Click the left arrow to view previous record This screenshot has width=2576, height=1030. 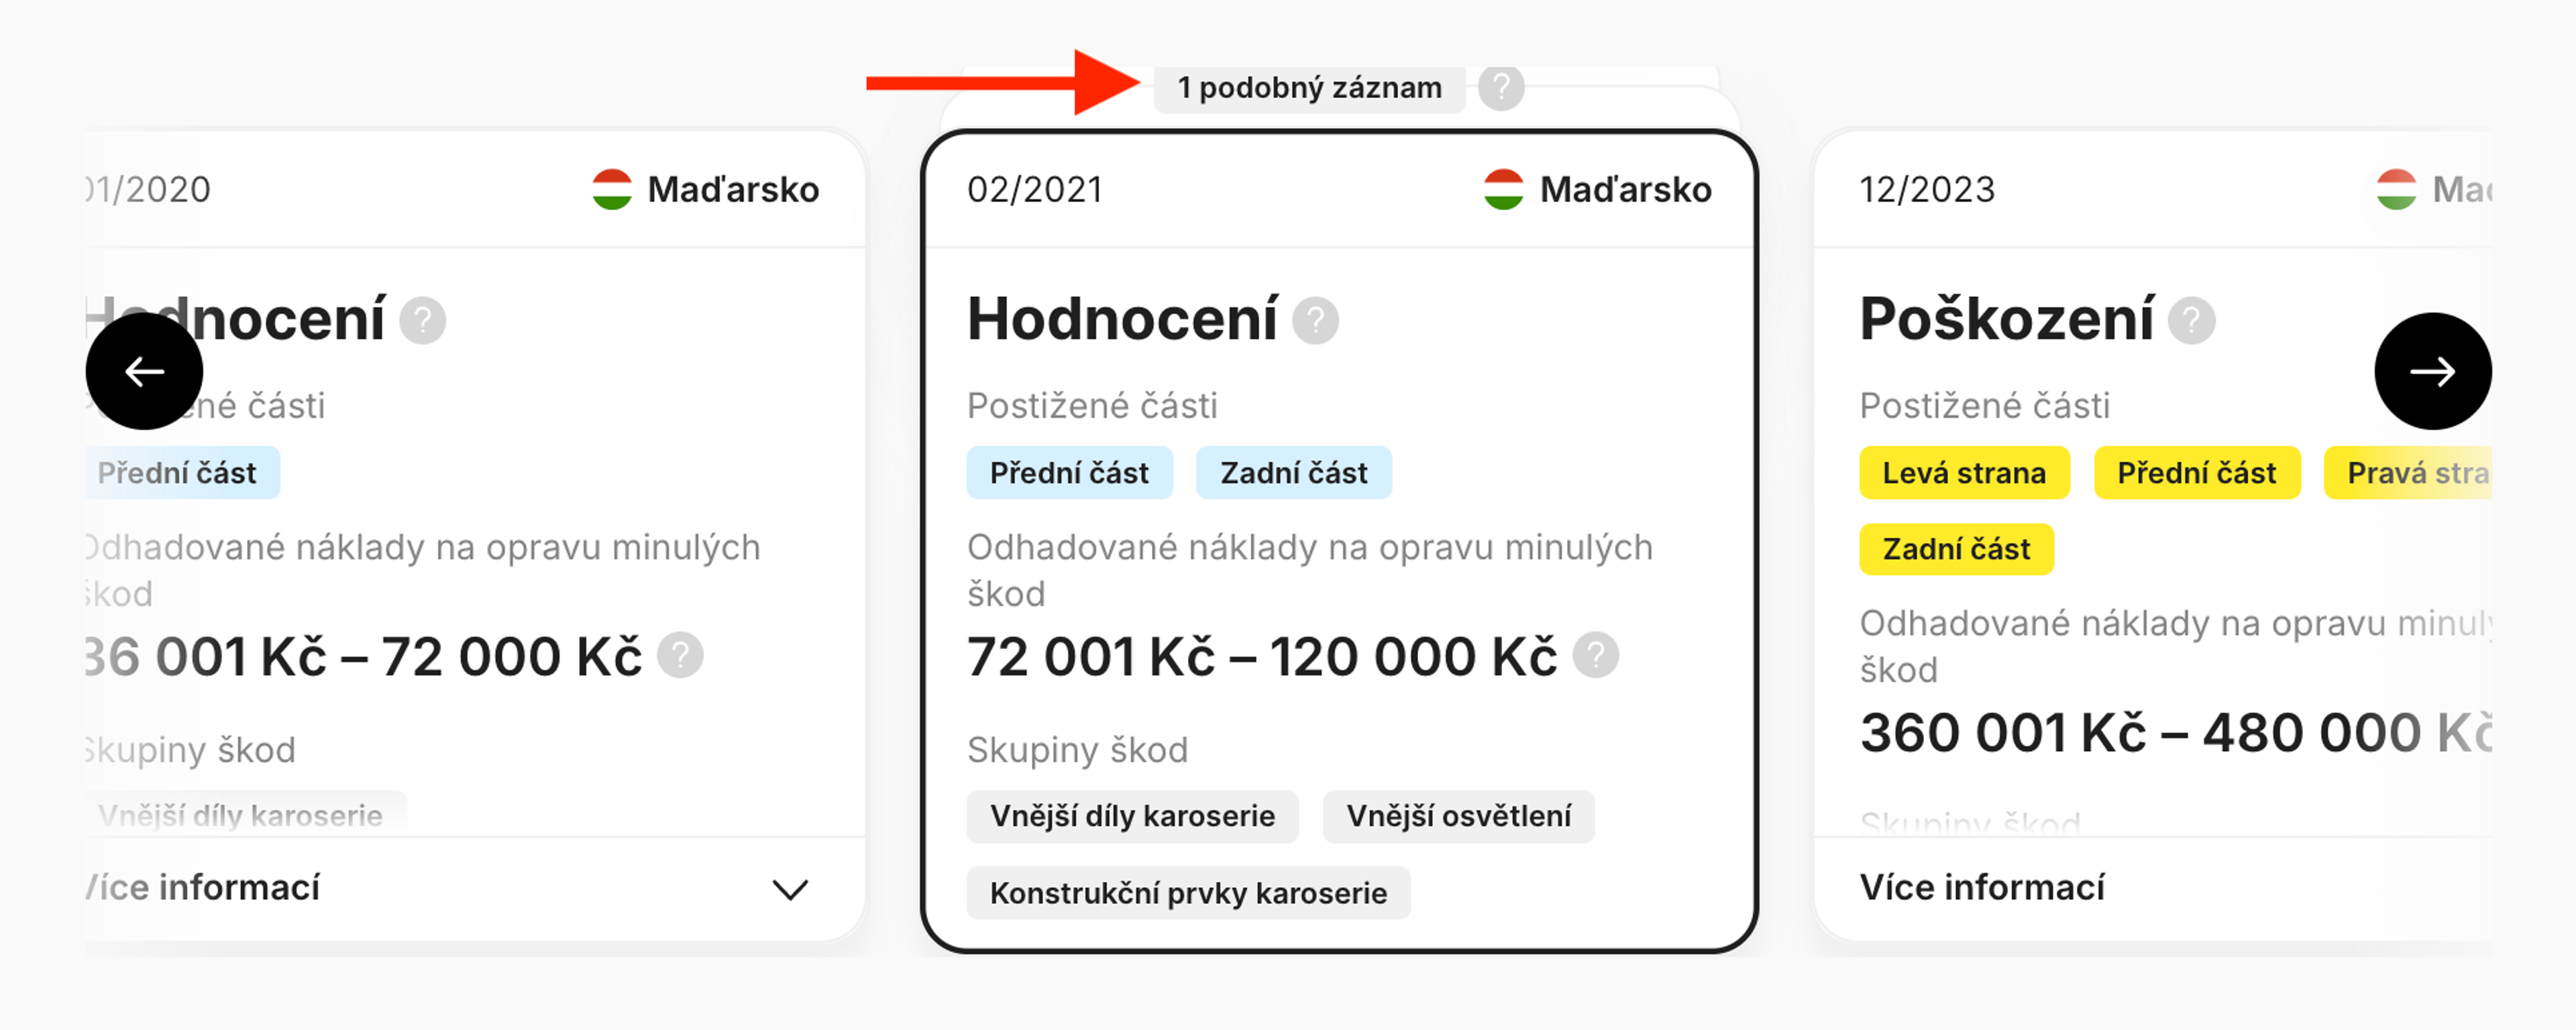click(x=145, y=371)
